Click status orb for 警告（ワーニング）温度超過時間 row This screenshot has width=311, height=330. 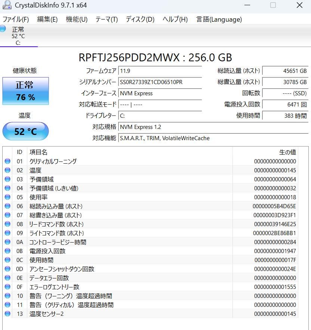[x=7, y=296]
